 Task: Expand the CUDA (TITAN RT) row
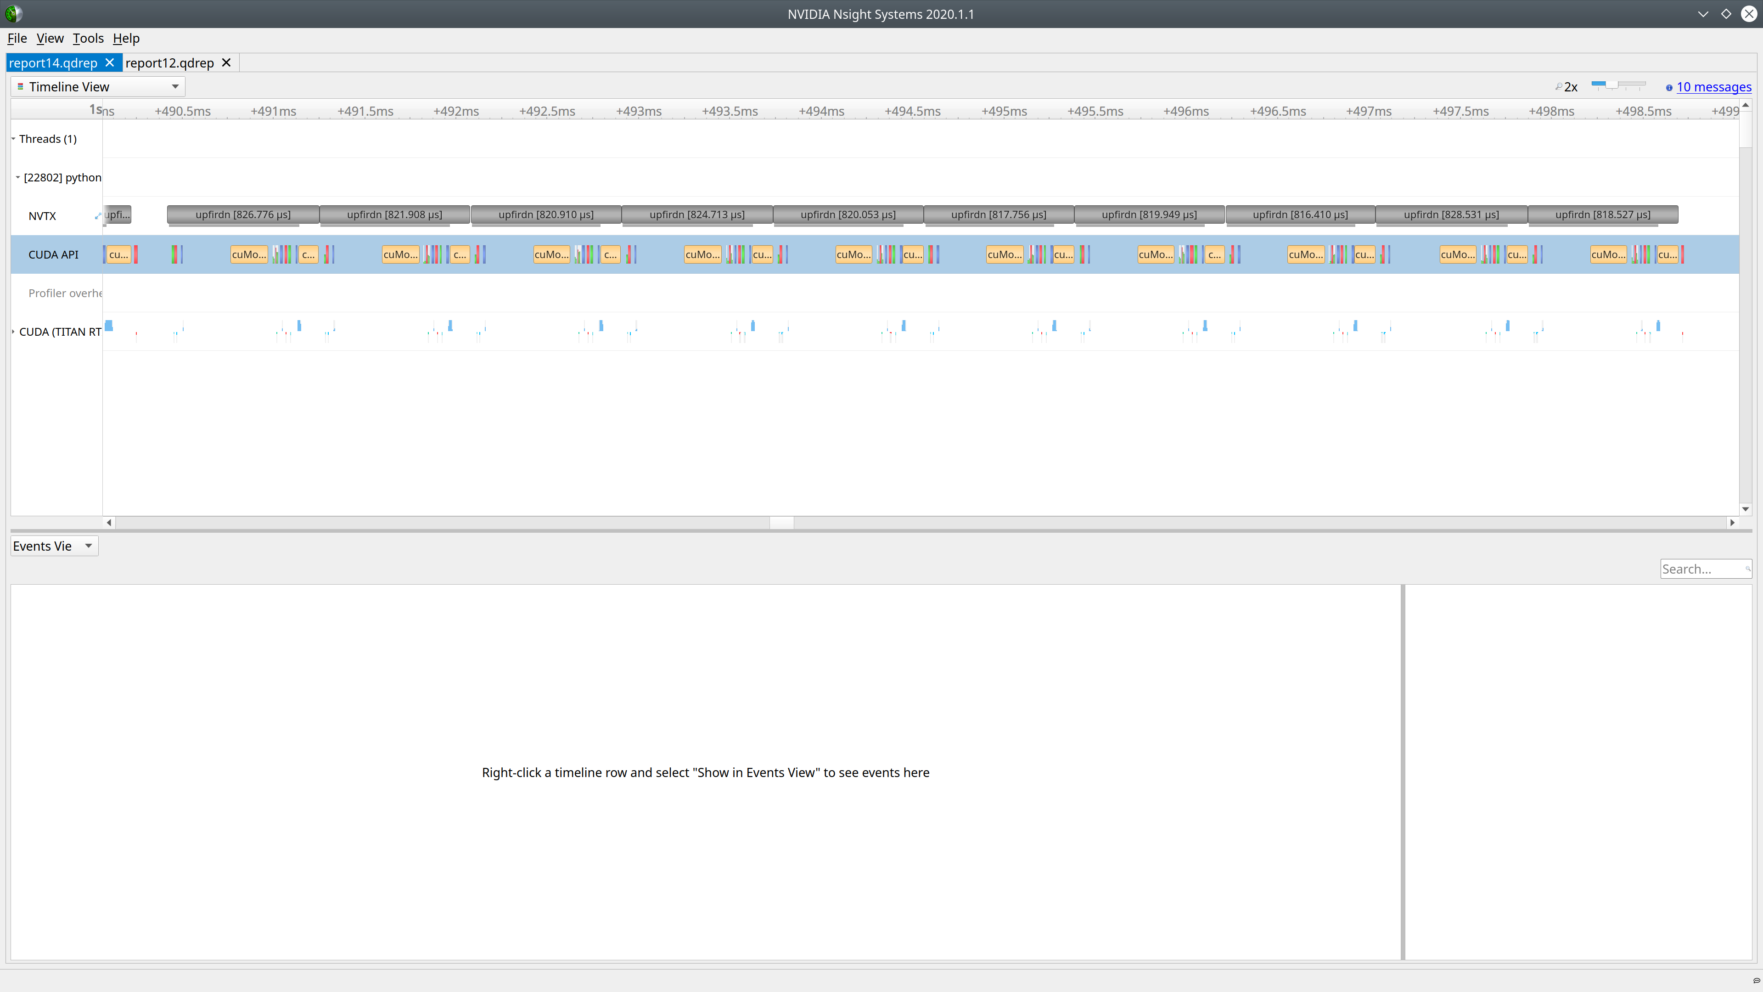coord(14,331)
